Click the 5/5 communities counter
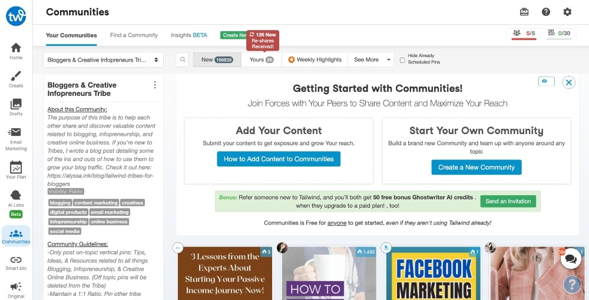Screen dimensions: 589x300 tap(524, 34)
